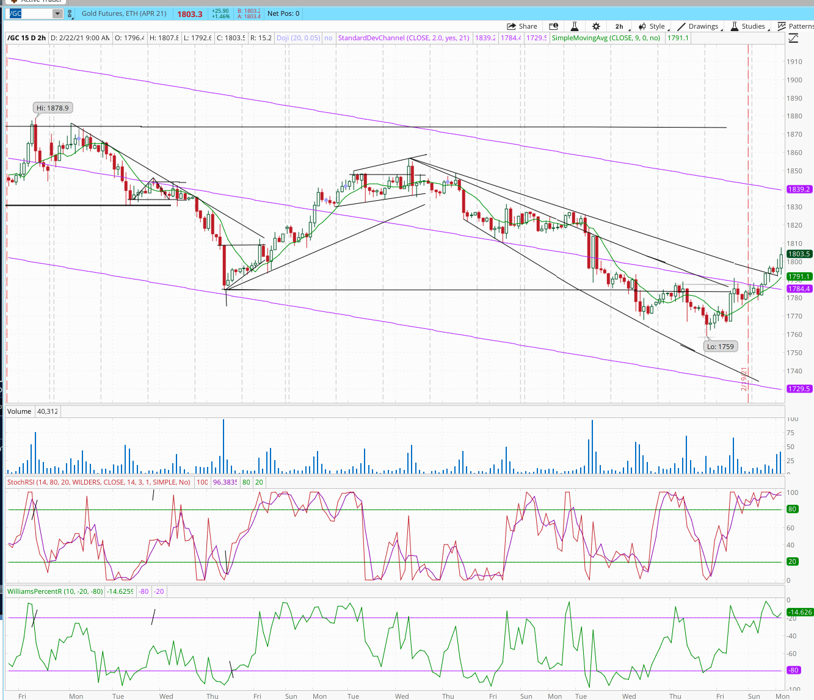Screen dimensions: 814x700
Task: Click the SimpleMovingAvg study label
Action: point(606,38)
